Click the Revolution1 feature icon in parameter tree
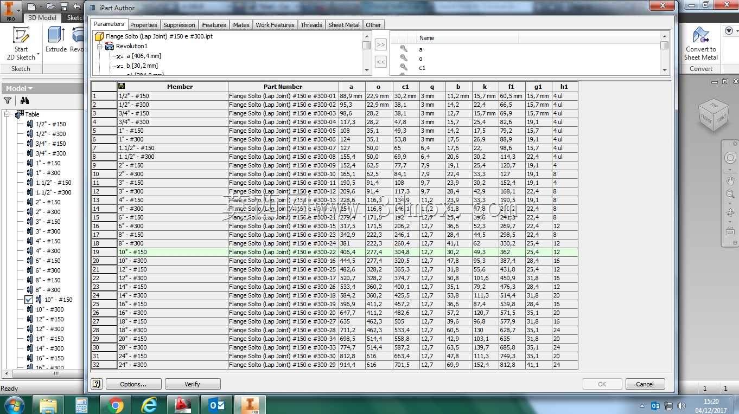This screenshot has height=414, width=739. [110, 46]
